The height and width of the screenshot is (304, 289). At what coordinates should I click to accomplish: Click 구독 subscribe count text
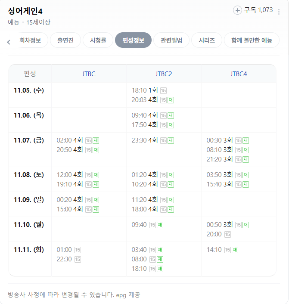point(258,10)
